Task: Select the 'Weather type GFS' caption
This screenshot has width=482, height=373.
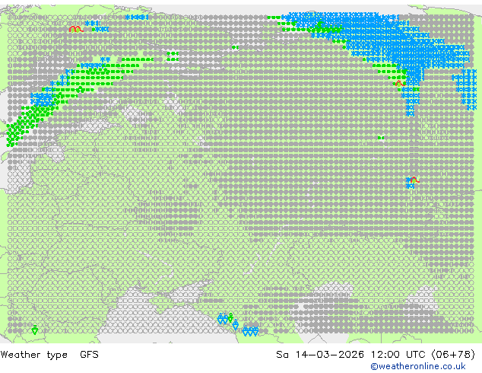Action: pyautogui.click(x=49, y=355)
